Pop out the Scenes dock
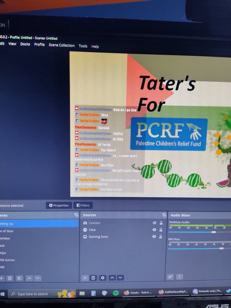This screenshot has width=231, height=308. pos(76,215)
